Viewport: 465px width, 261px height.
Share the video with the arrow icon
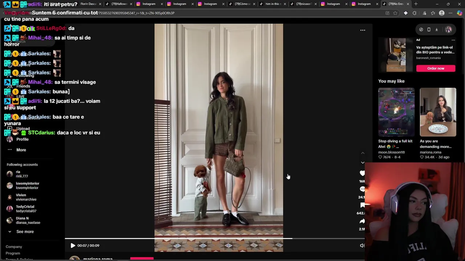click(362, 221)
